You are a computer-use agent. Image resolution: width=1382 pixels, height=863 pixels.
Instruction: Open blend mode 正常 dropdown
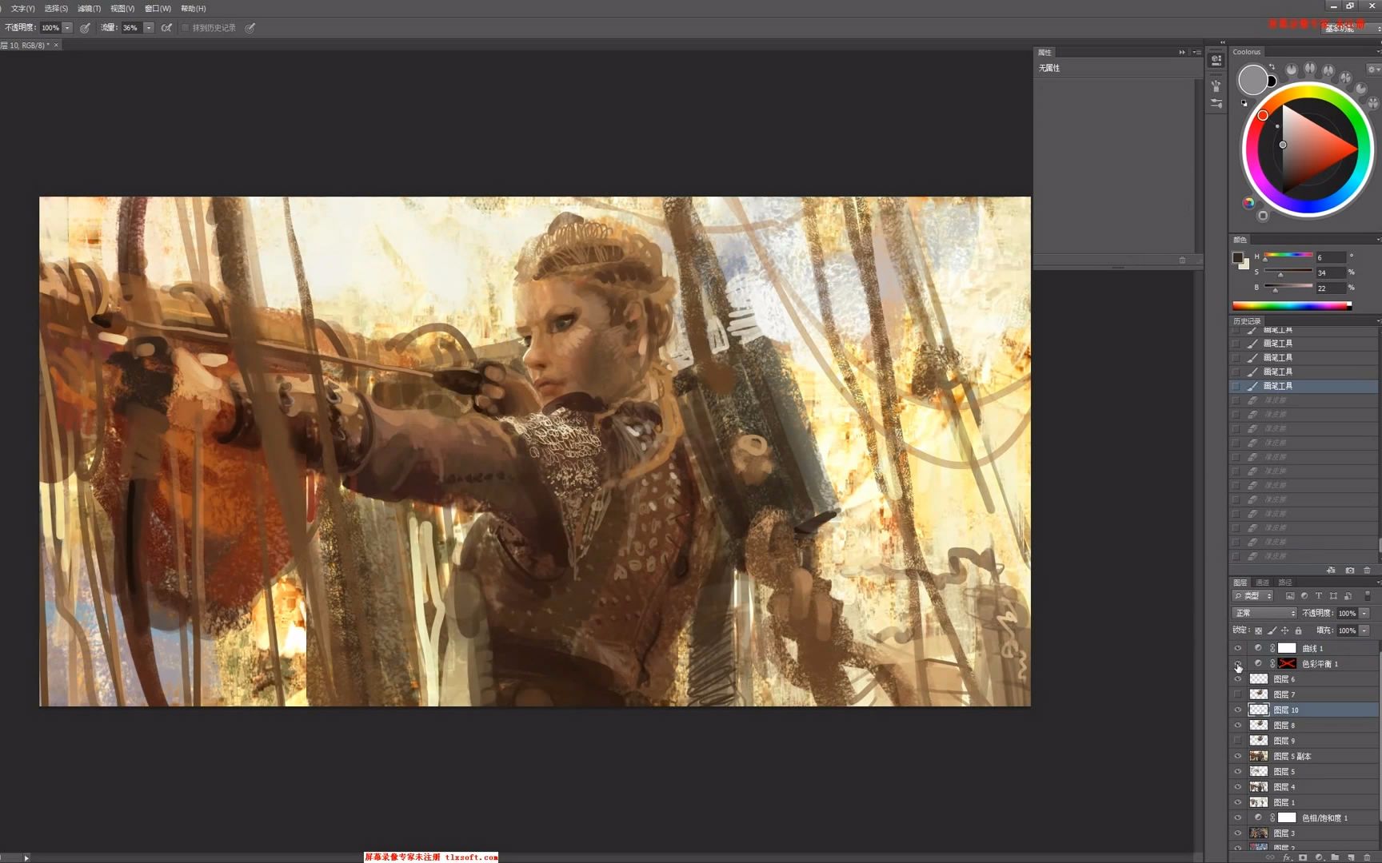[x=1264, y=613]
